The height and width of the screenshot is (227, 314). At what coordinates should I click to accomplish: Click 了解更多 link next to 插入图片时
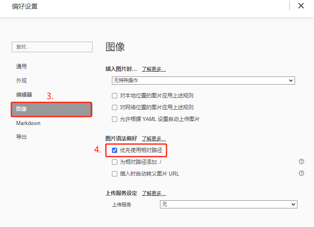[154, 69]
